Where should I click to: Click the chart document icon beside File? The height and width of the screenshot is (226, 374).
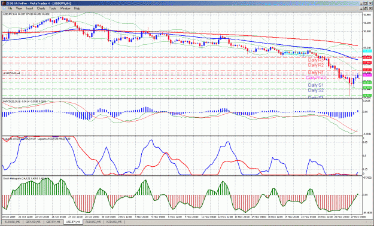(4, 8)
